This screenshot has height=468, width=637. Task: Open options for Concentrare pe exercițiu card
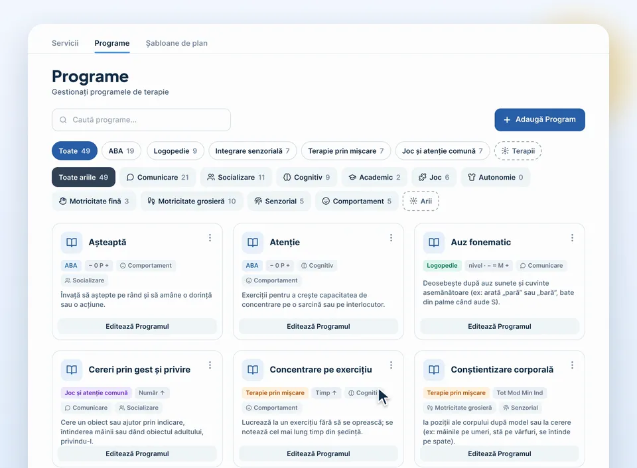[x=391, y=365]
